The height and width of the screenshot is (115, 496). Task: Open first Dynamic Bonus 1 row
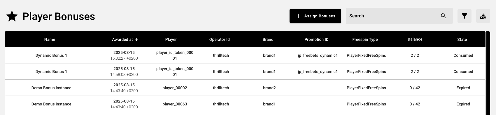click(245, 55)
